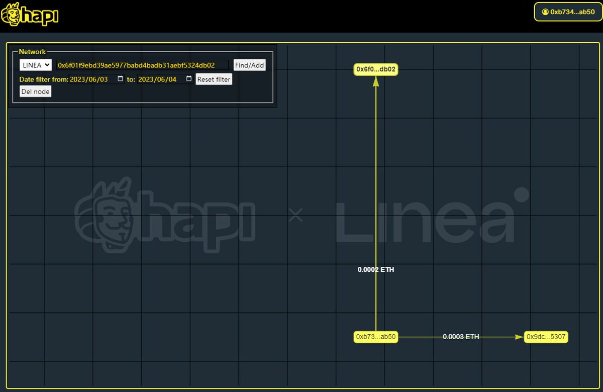Click the Reset filter button
Screen dimensions: 603x392
214,79
